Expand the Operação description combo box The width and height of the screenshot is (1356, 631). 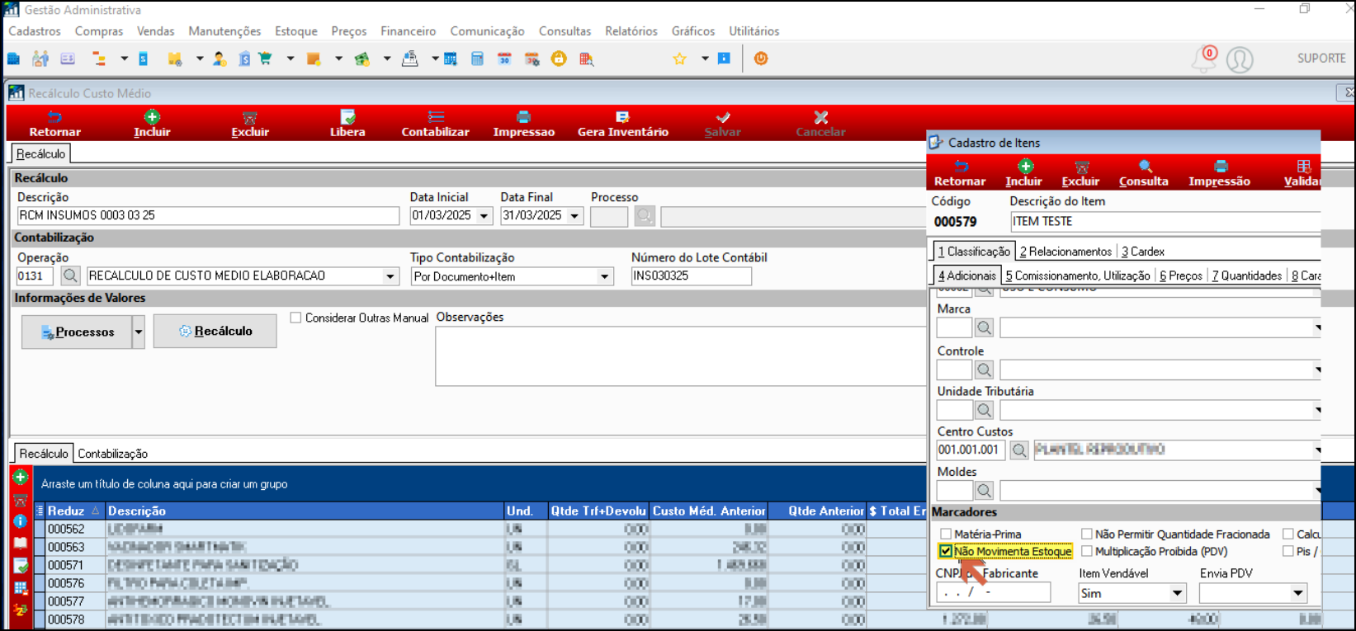pyautogui.click(x=390, y=276)
